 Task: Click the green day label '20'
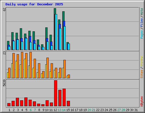tap(89, 110)
